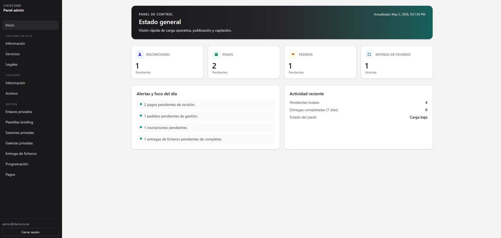The width and height of the screenshot is (501, 238).
Task: Click the 'Panel admin' title in the sidebar
Action: click(14, 10)
